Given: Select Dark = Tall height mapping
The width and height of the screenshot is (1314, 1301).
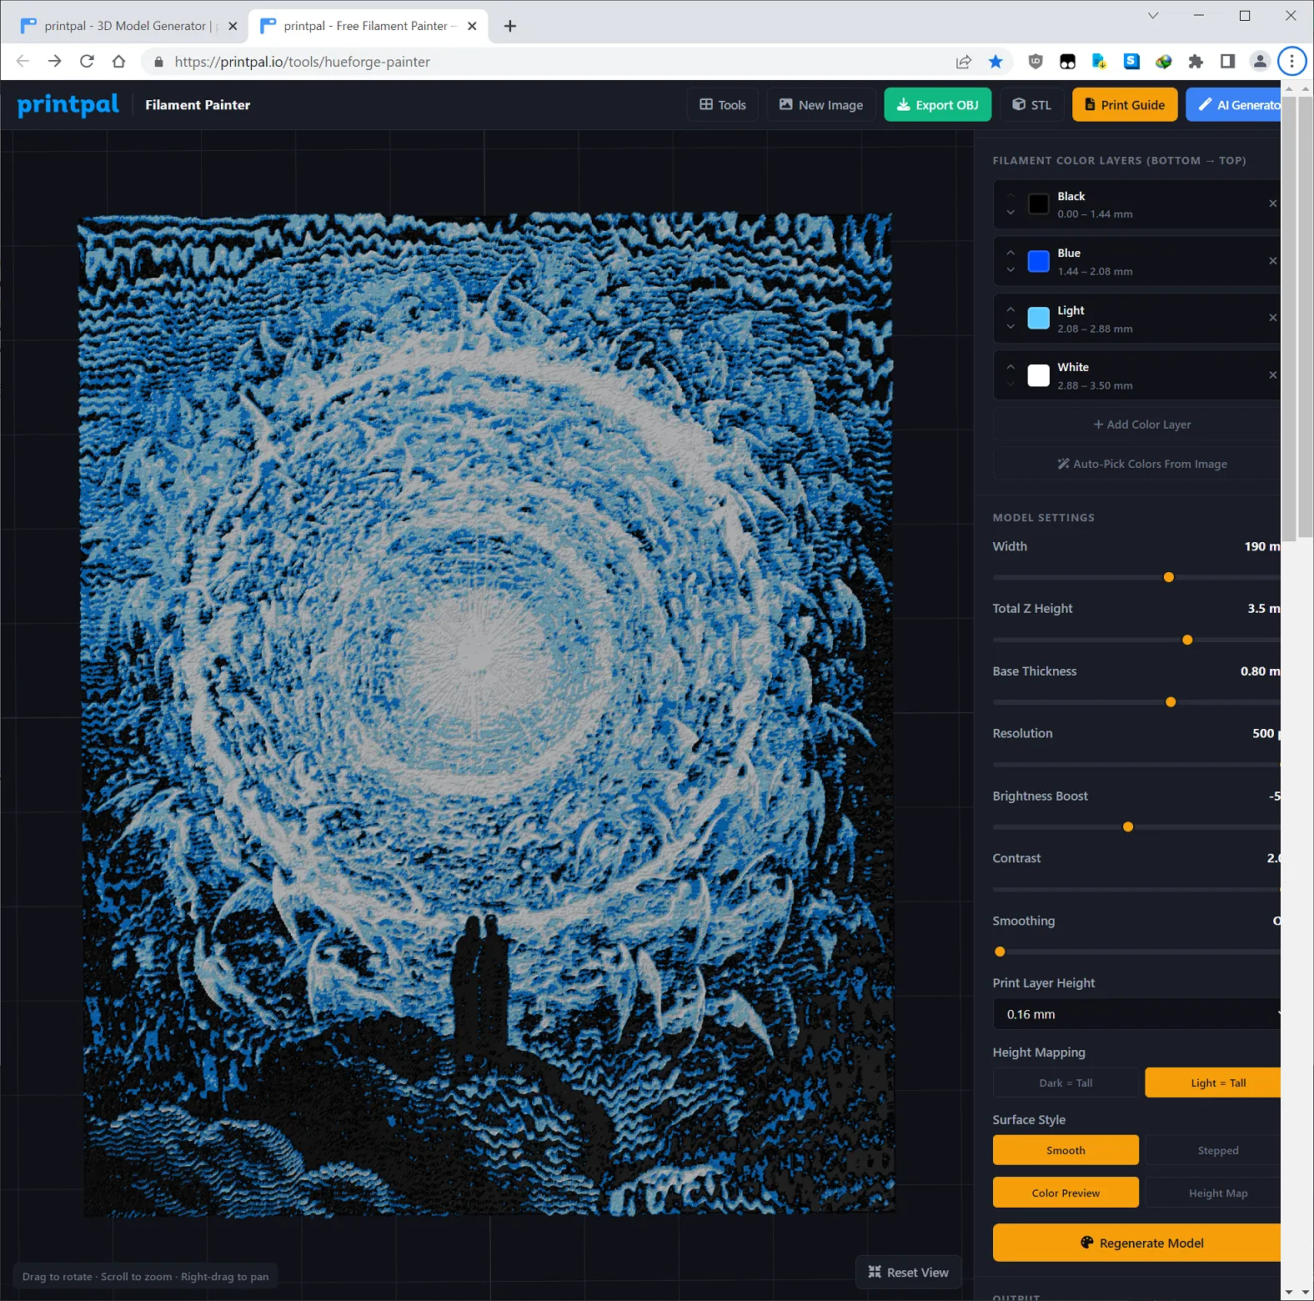Looking at the screenshot, I should click(1066, 1082).
